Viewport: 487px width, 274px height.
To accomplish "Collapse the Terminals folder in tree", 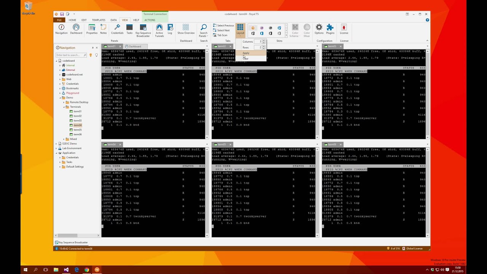I will click(64, 107).
